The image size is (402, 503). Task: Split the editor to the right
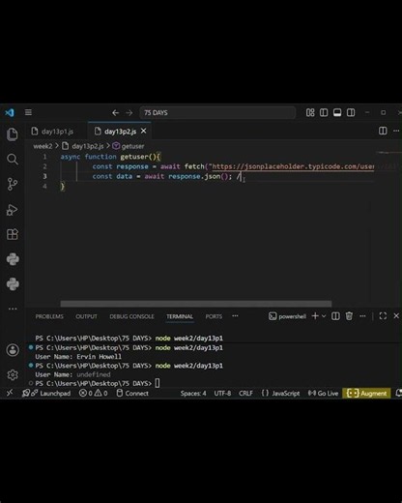[x=383, y=131]
